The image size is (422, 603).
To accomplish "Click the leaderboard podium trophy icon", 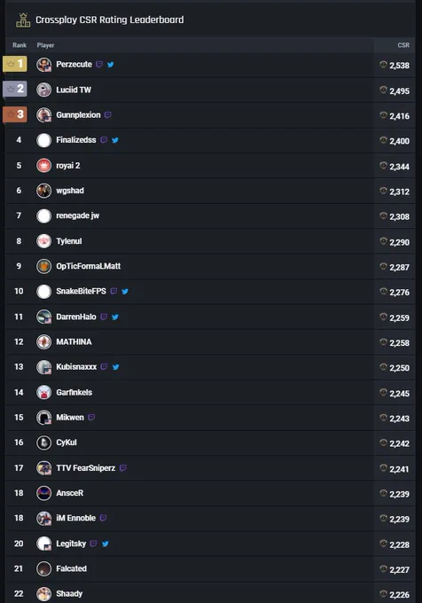I will click(x=23, y=20).
